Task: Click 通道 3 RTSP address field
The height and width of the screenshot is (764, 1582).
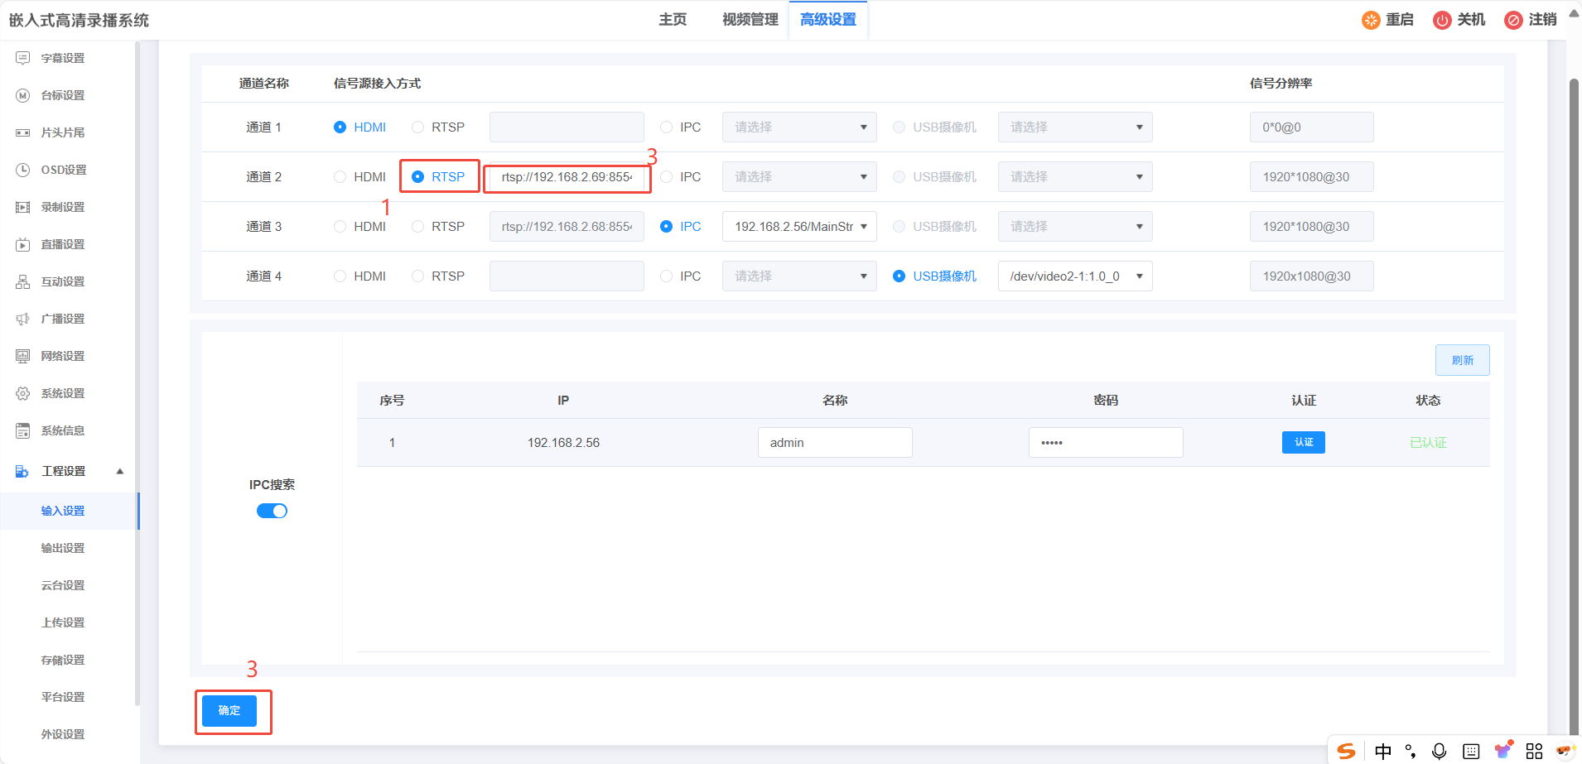Action: 567,226
